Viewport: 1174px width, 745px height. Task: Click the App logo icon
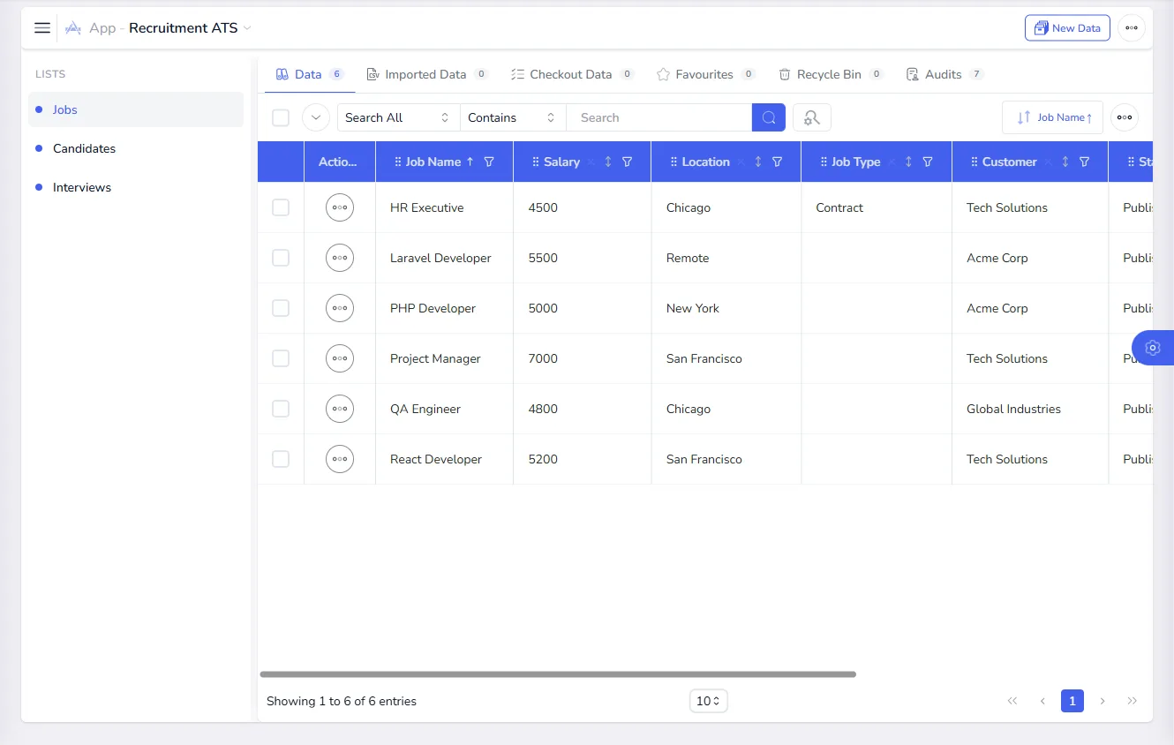tap(73, 28)
